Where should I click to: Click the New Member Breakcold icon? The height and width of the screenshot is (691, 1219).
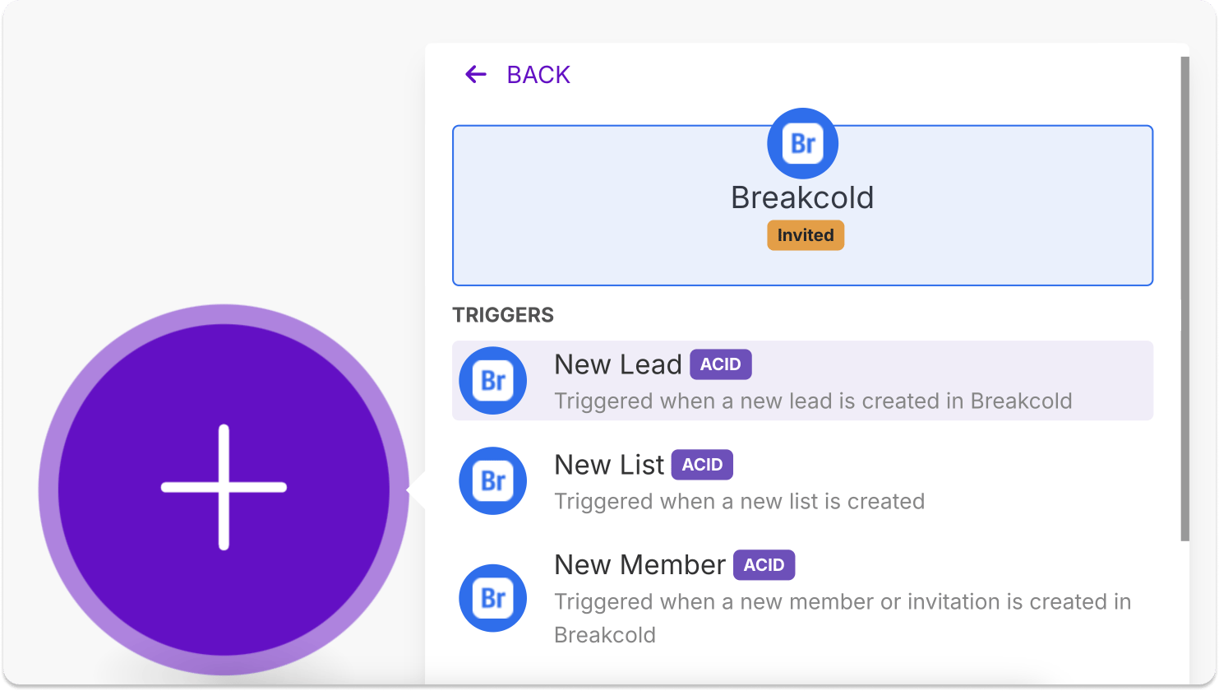(492, 598)
